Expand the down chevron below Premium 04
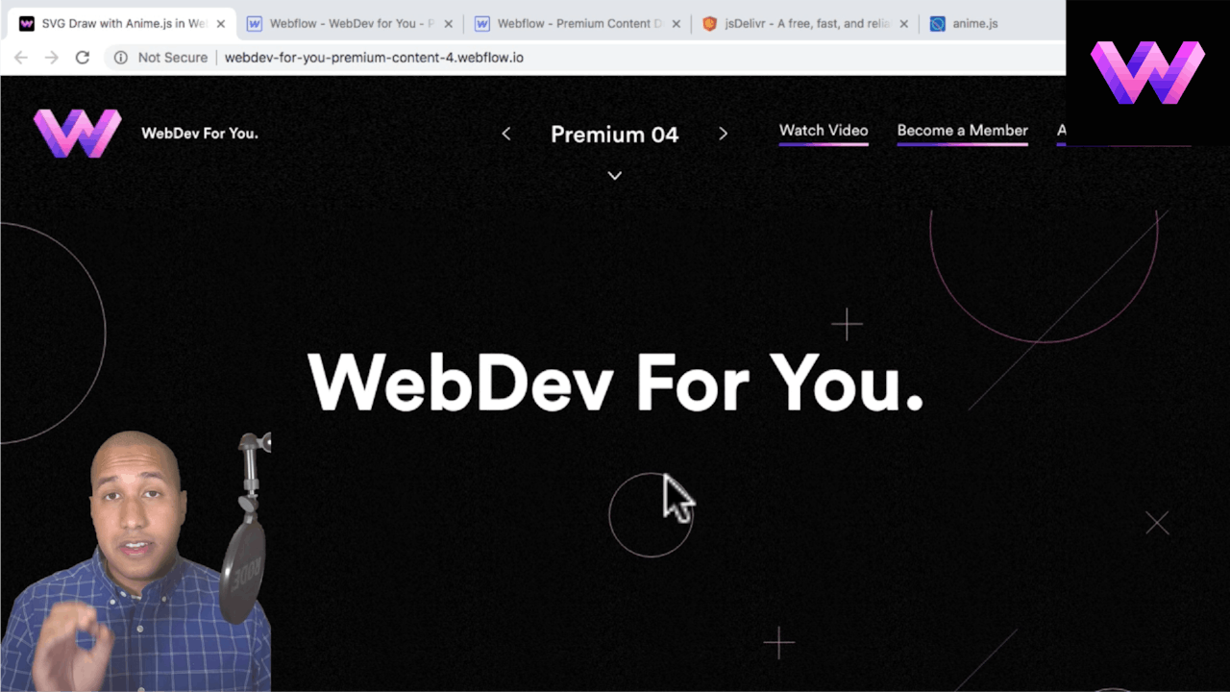1230x692 pixels. coord(614,176)
